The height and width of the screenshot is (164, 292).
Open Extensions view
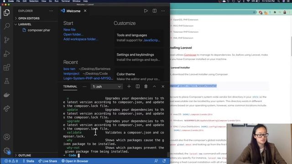click(7, 67)
